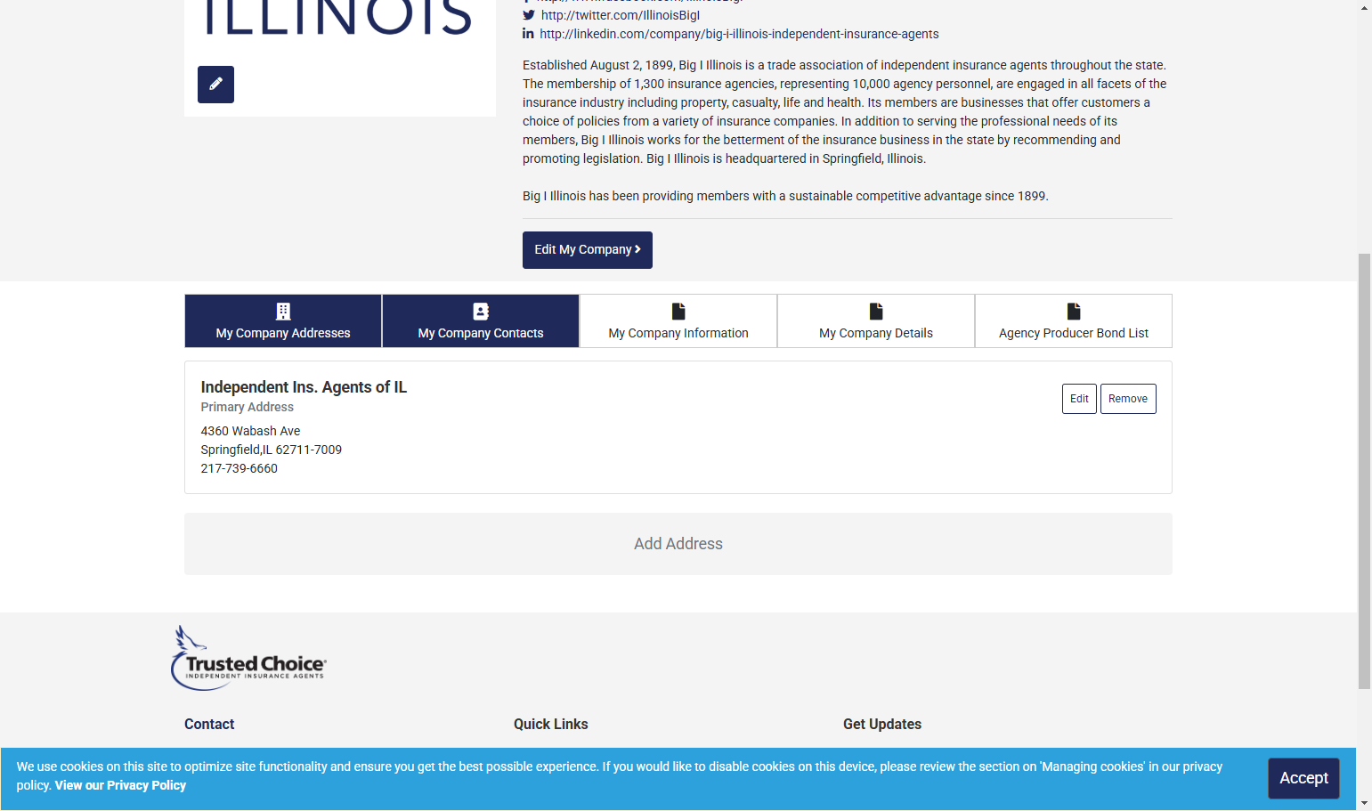The image size is (1372, 811).
Task: Remove the Independent Ins. Agents address
Action: tap(1128, 399)
